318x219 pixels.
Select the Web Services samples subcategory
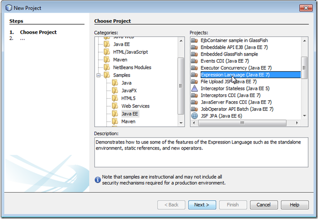tap(135, 106)
